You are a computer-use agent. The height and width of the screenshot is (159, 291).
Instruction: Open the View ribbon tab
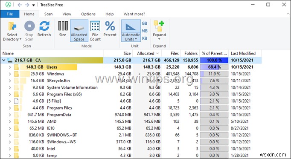pos(67,14)
